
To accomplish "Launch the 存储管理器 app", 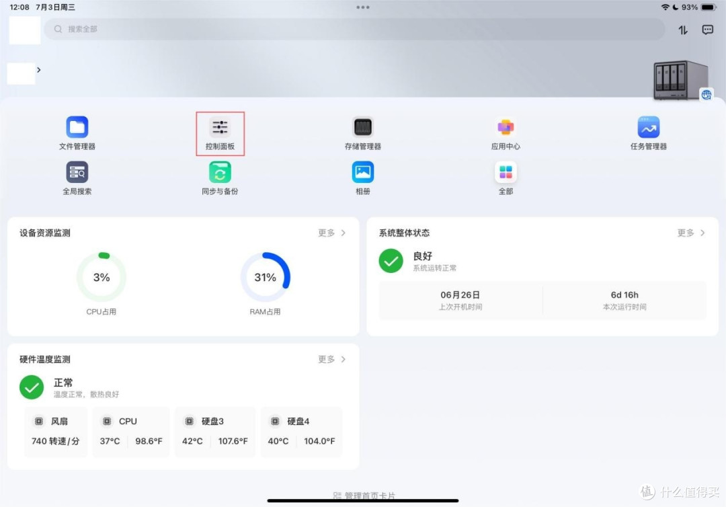I will click(362, 132).
